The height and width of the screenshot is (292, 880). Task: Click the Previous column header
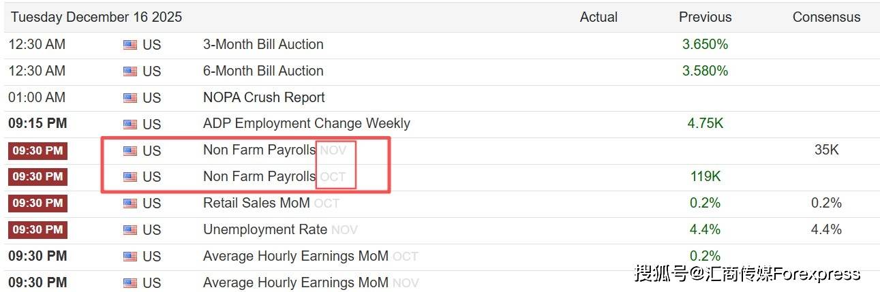coord(705,17)
